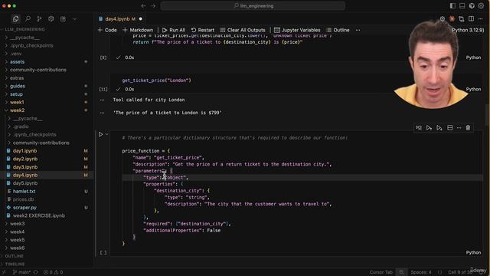Expand the week6 folder
Screen dimensions: 490x276
[17, 248]
